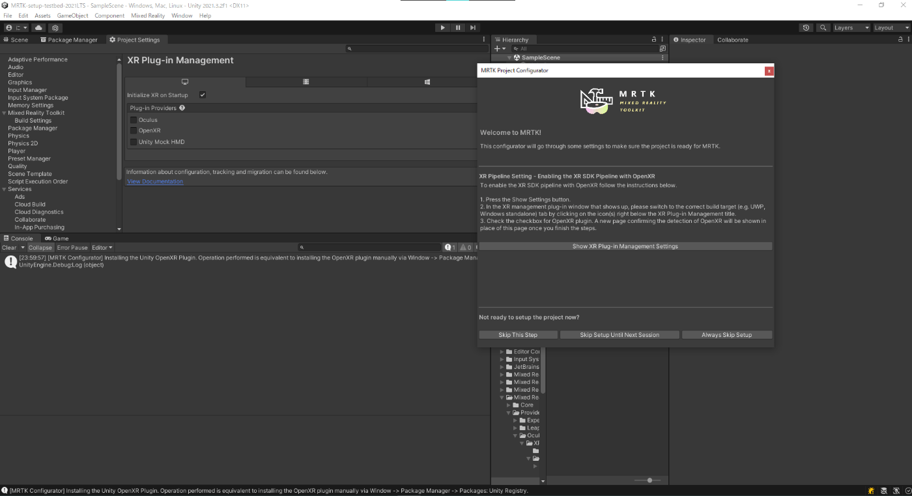Viewport: 912px width, 496px height.
Task: Select the Windows UWP platform tab icon
Action: pos(427,82)
